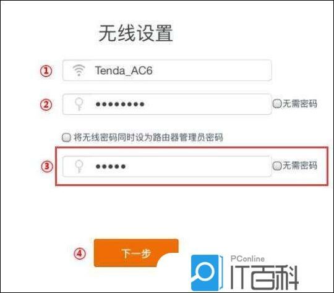Click the orange 下一步 button
The height and width of the screenshot is (293, 334).
(x=136, y=253)
